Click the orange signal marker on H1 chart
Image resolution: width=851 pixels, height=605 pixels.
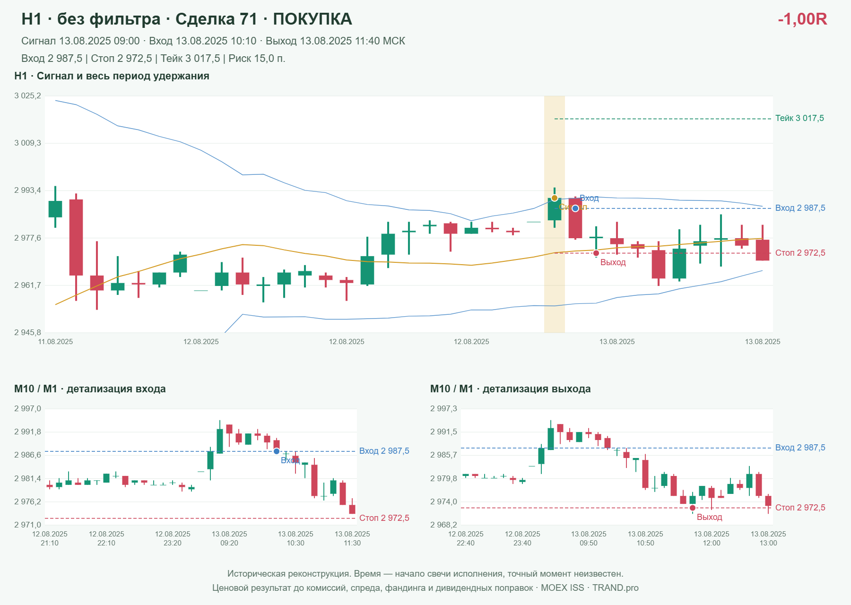click(555, 198)
